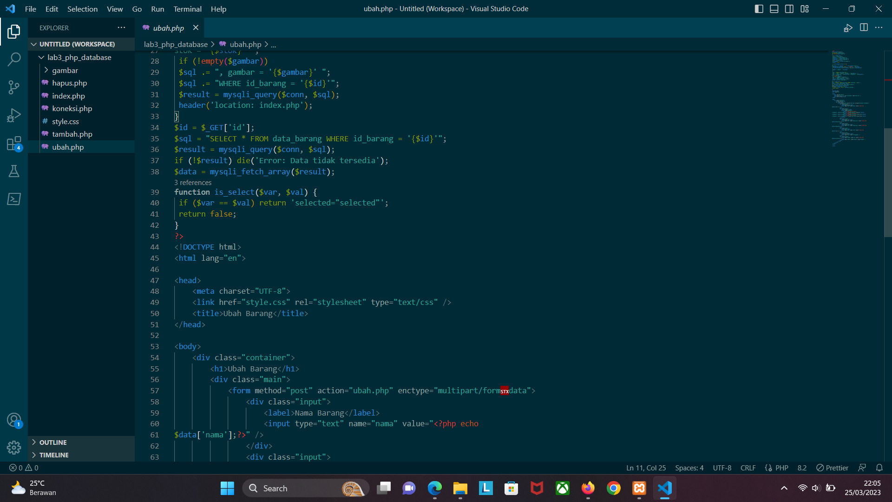Viewport: 892px width, 502px height.
Task: Toggle Primary Side Bar layout button
Action: (x=759, y=9)
